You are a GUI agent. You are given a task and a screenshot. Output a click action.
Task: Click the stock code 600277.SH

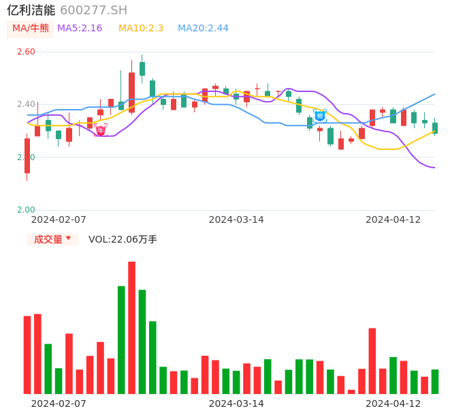tap(93, 10)
